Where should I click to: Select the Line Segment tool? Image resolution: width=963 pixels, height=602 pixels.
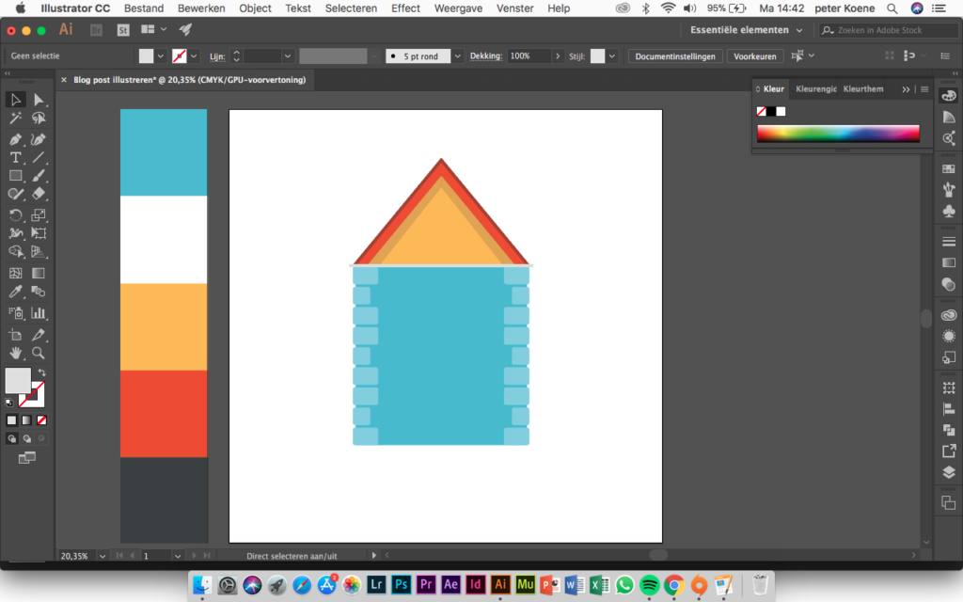(x=39, y=158)
